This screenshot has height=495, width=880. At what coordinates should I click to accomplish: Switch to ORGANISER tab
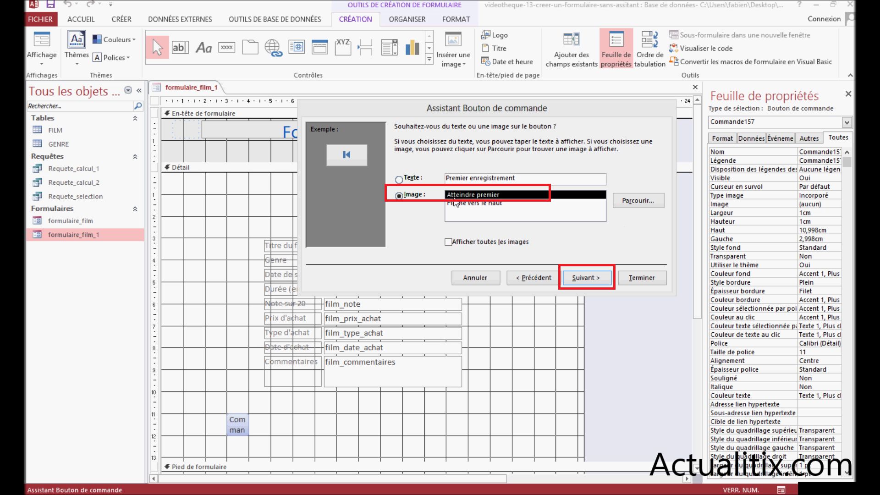(x=407, y=19)
